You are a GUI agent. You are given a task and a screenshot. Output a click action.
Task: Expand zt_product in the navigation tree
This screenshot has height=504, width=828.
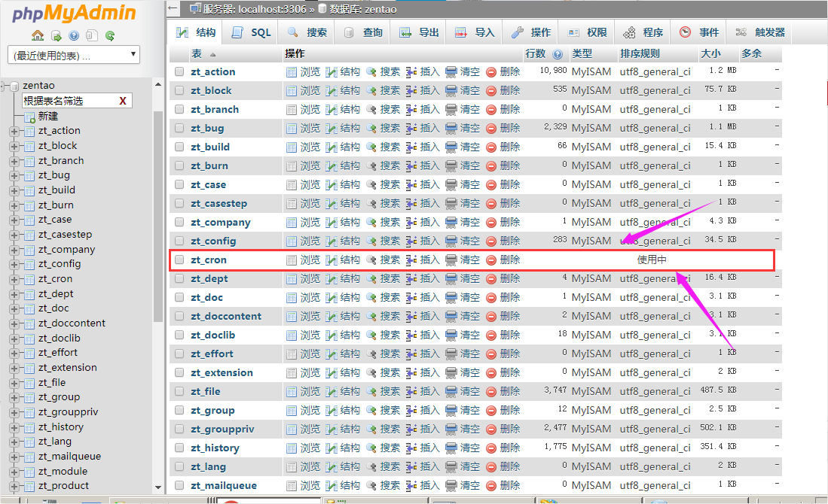tap(14, 487)
